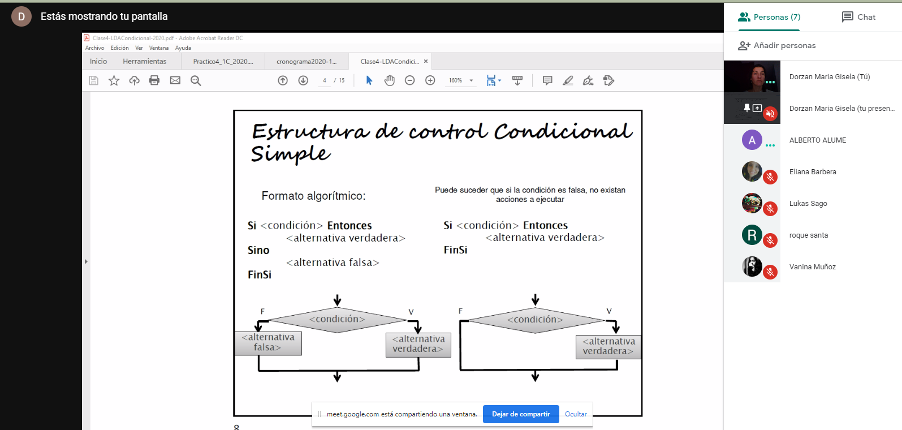
Task: Click the zoom out minus icon
Action: coord(410,80)
